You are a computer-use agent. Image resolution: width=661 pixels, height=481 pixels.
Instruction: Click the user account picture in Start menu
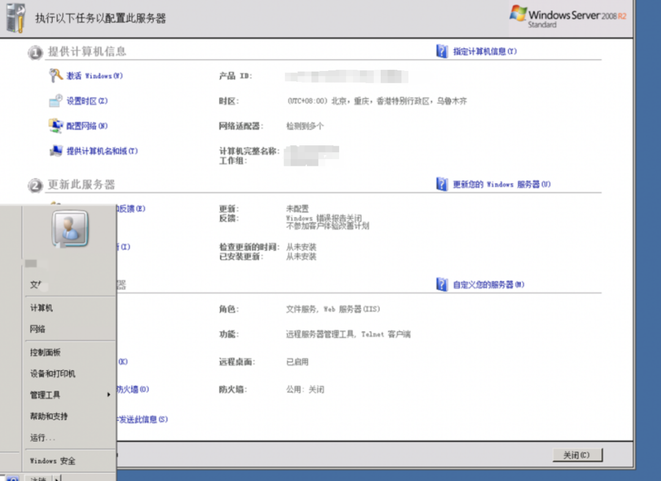tap(69, 229)
